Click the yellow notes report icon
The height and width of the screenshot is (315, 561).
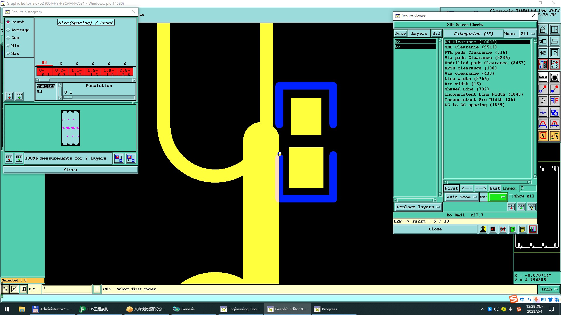point(522,229)
